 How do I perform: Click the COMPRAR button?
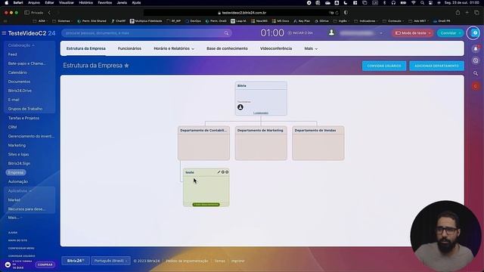coord(45,264)
